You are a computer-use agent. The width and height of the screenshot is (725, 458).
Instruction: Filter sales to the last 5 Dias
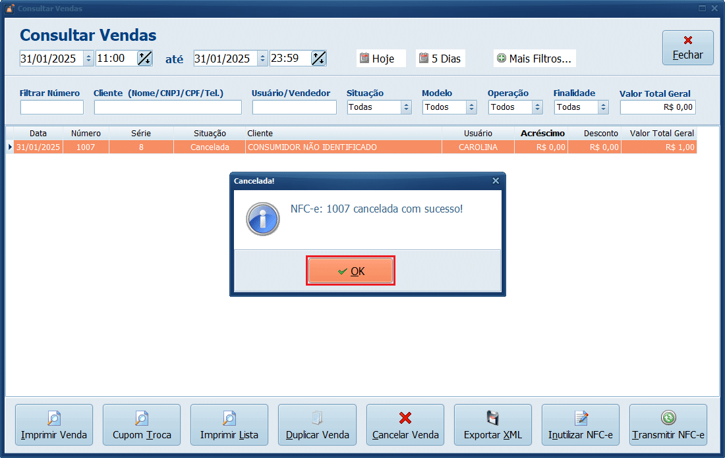tap(440, 58)
